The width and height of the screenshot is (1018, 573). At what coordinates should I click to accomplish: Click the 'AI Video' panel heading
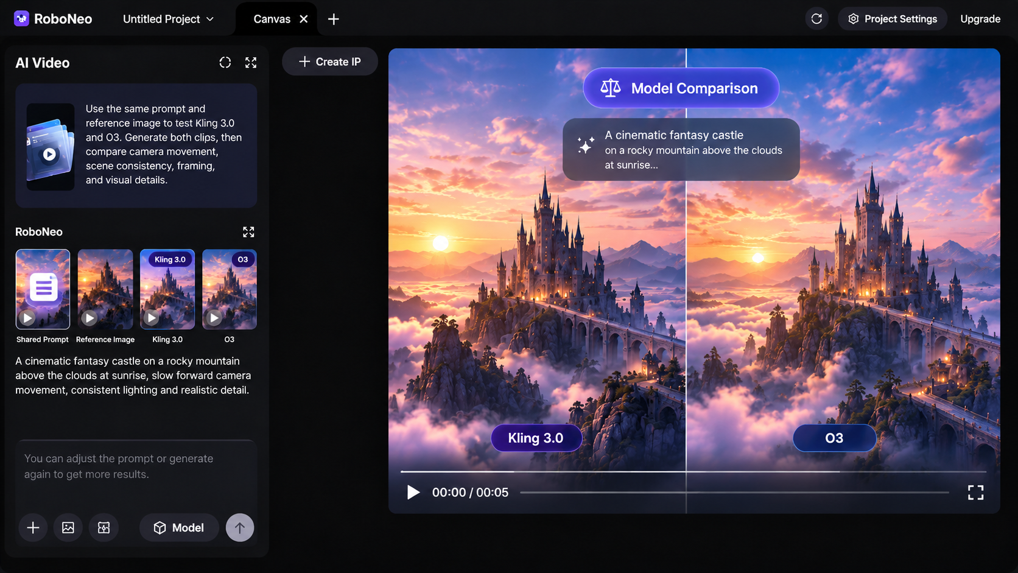[x=43, y=63]
